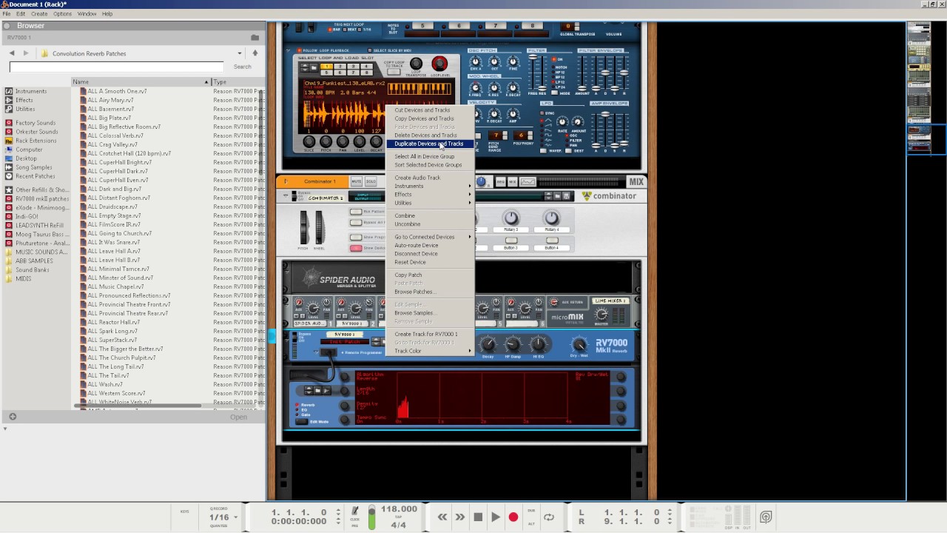Viewport: 947px width, 533px height.
Task: Solo Combinator 1
Action: tap(371, 181)
